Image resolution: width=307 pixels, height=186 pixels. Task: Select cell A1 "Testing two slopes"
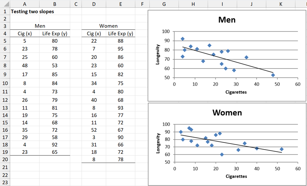tap(32, 11)
